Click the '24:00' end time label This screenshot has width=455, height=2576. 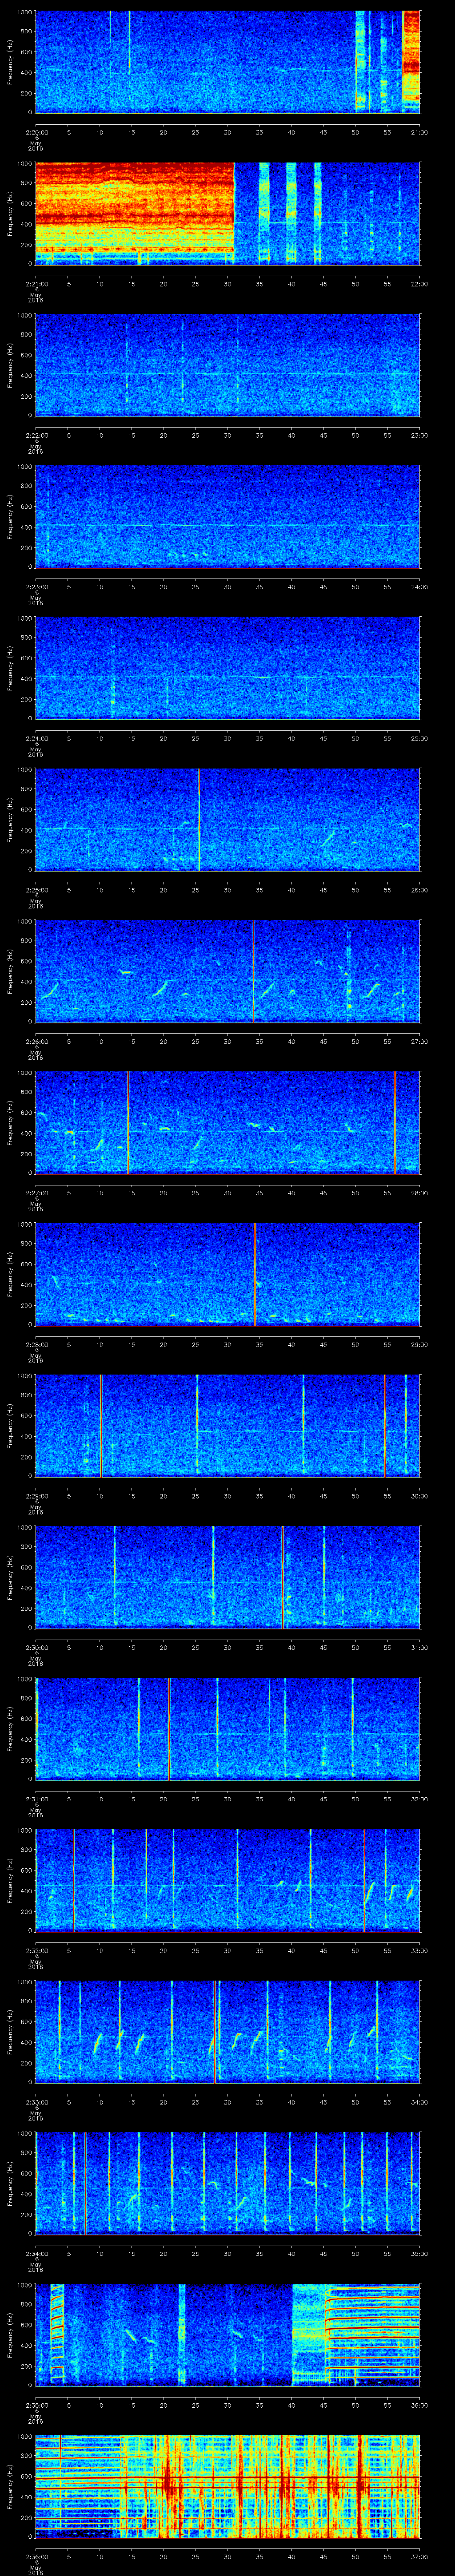tap(420, 587)
